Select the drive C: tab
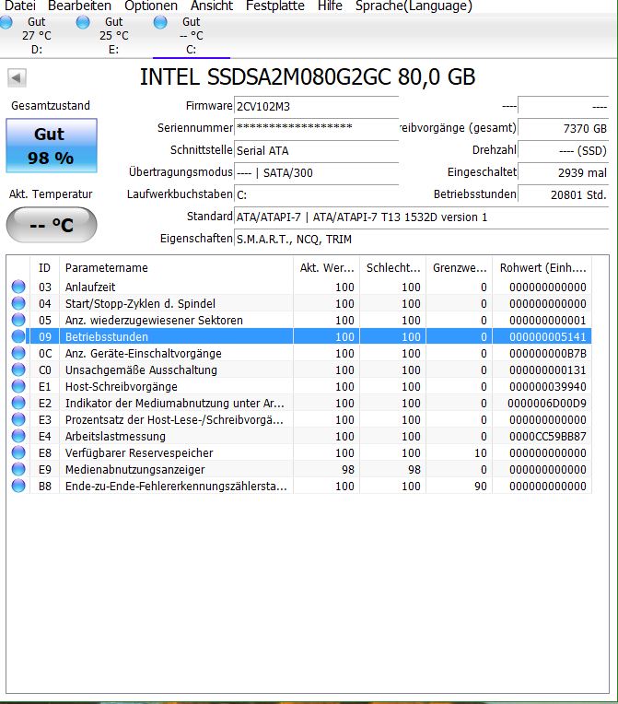 point(192,35)
